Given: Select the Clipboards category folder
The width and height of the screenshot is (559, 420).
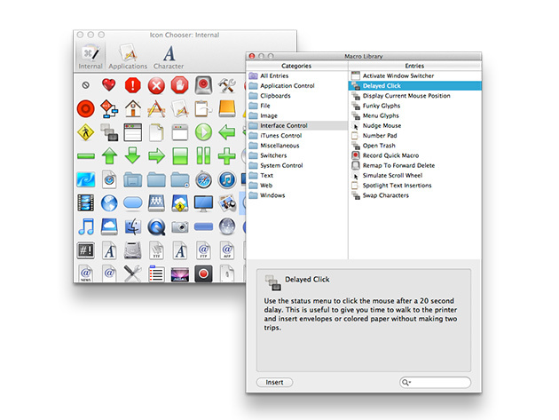Looking at the screenshot, I should [278, 96].
